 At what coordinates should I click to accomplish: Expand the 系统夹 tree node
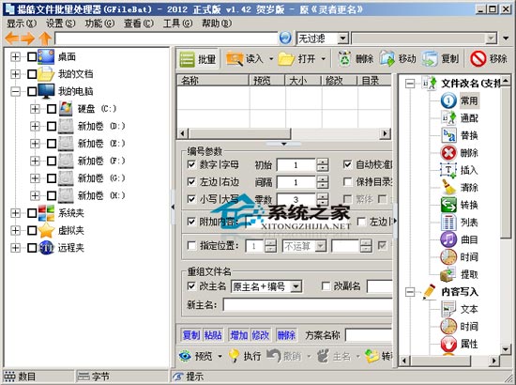point(15,213)
